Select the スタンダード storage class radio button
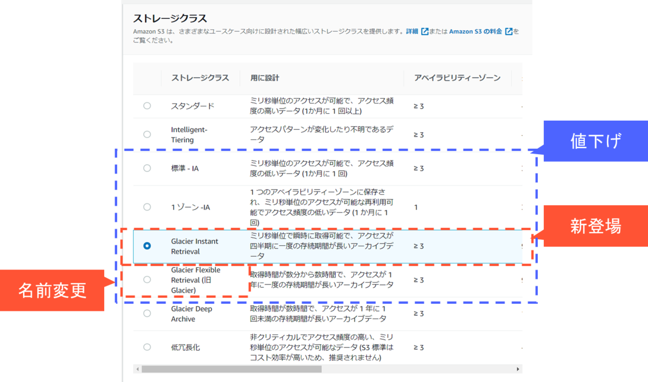The height and width of the screenshot is (382, 648). click(147, 106)
